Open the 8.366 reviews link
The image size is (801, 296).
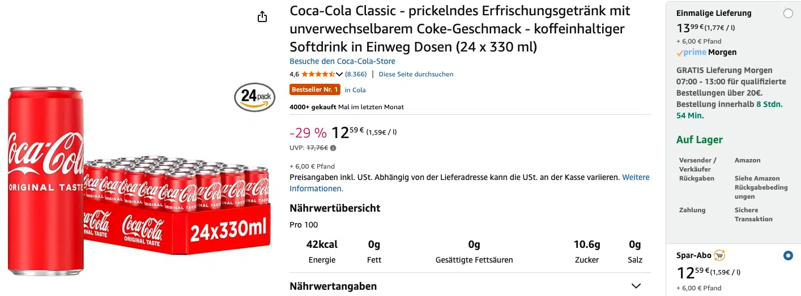[356, 74]
